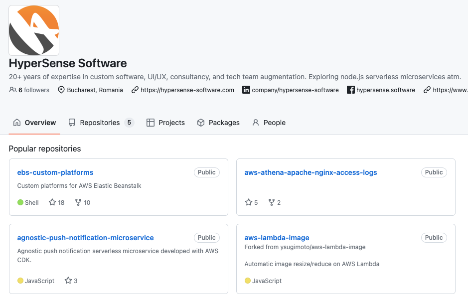Click the LinkedIn icon next to company/hypersense-software
Viewport: 468px width, 300px height.
245,90
